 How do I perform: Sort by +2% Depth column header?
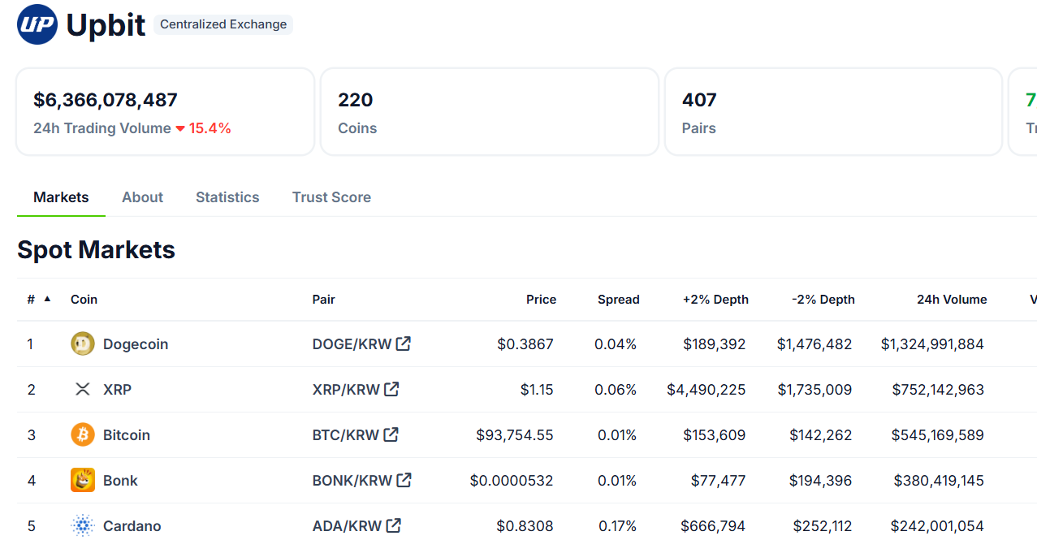coord(715,300)
